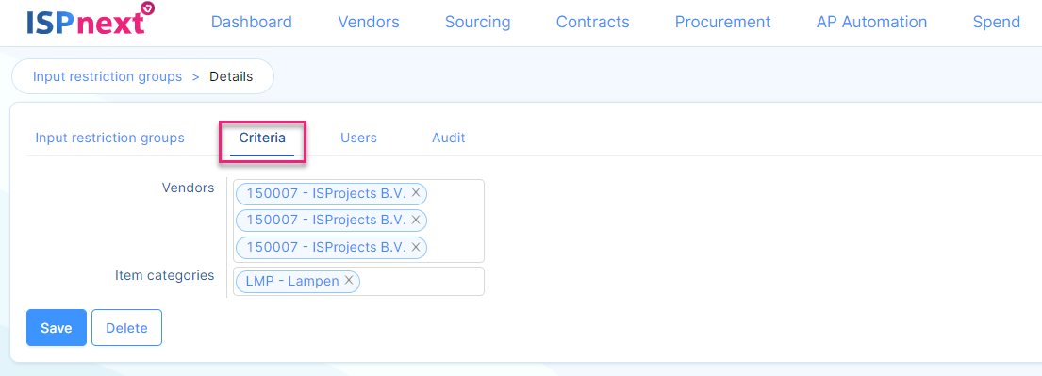Go to Sourcing section

(478, 22)
